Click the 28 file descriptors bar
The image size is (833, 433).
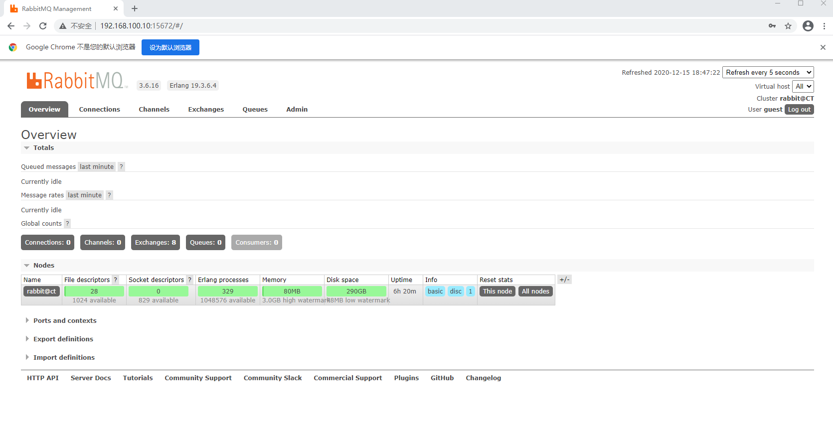94,291
